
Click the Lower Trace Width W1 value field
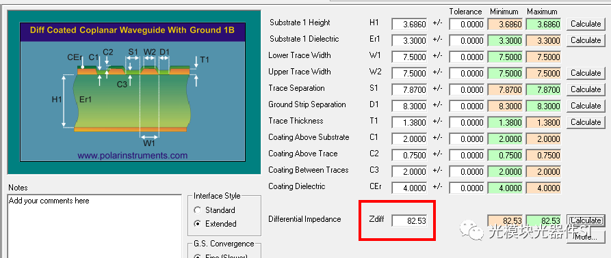(410, 57)
